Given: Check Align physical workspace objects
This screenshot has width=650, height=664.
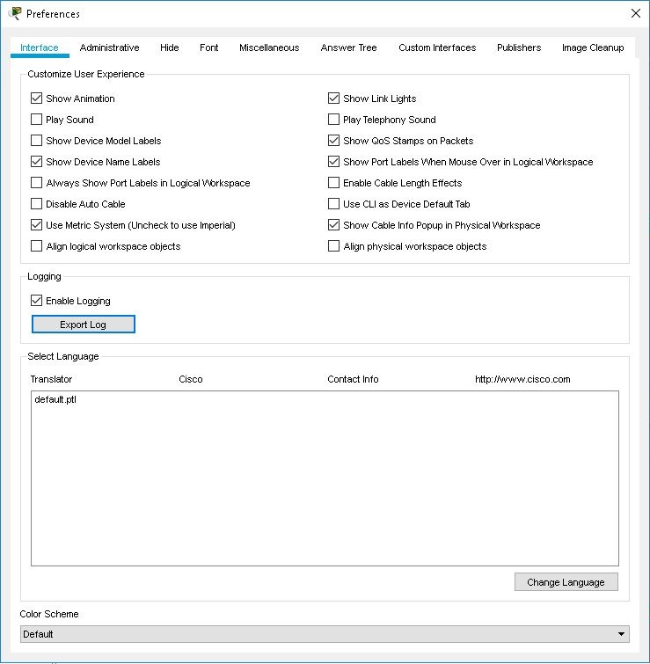Looking at the screenshot, I should pyautogui.click(x=333, y=246).
